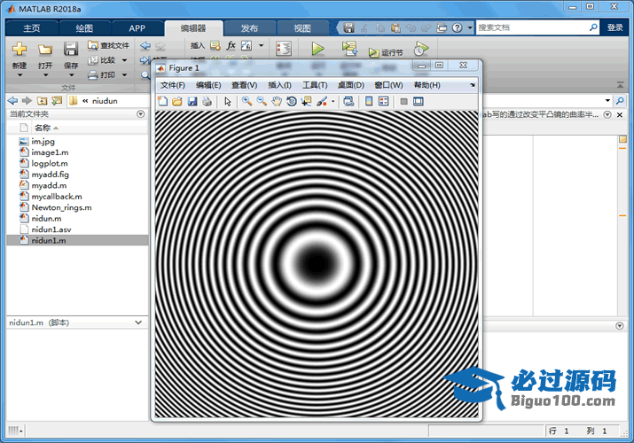This screenshot has width=634, height=443.
Task: Open the Save (保存) dropdown arrow
Action: [71, 75]
